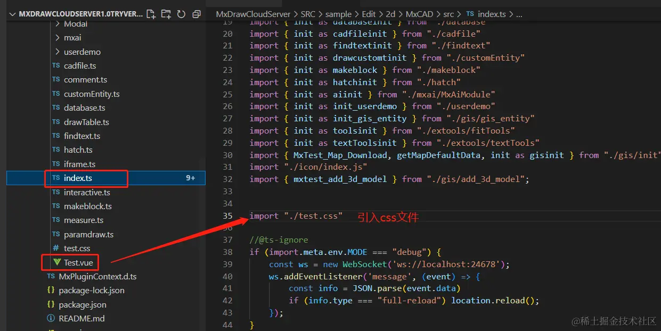This screenshot has width=661, height=331.
Task: Click the //@ts-ignore comment
Action: (x=279, y=240)
